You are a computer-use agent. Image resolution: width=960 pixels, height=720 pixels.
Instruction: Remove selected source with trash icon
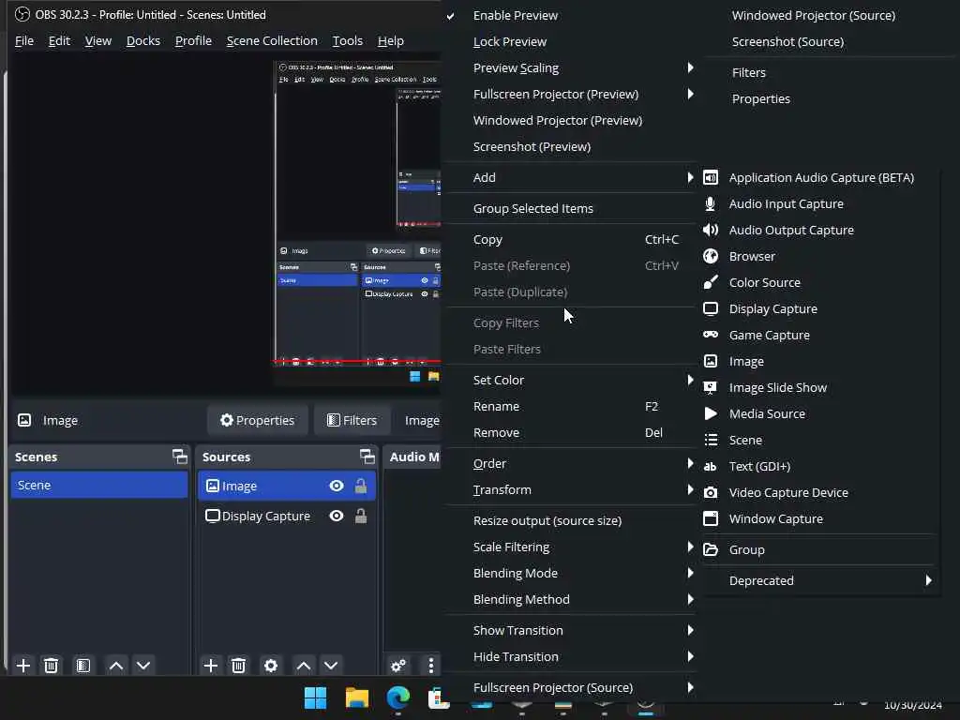[x=239, y=666]
